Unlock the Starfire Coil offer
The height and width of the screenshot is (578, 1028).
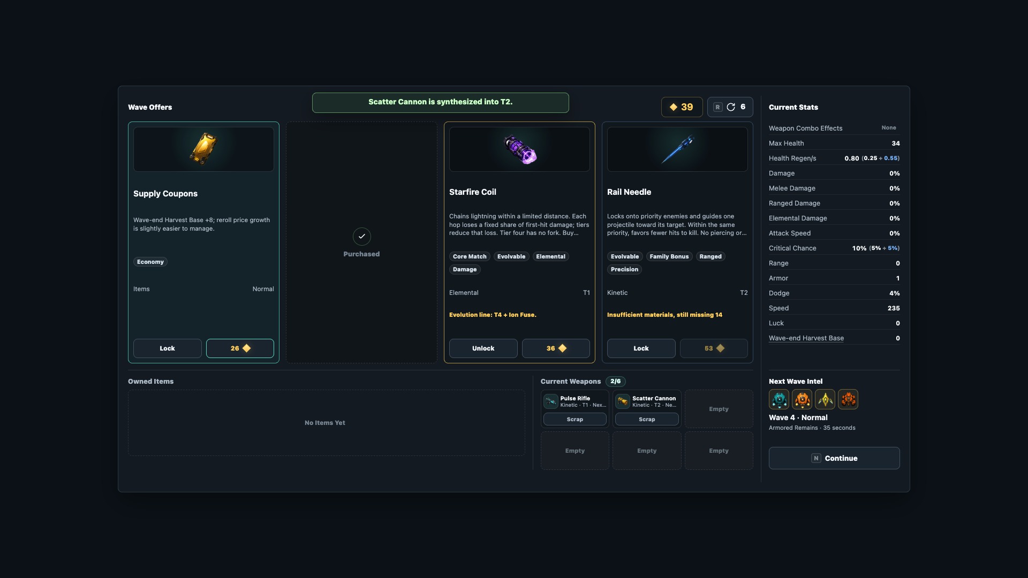(483, 348)
